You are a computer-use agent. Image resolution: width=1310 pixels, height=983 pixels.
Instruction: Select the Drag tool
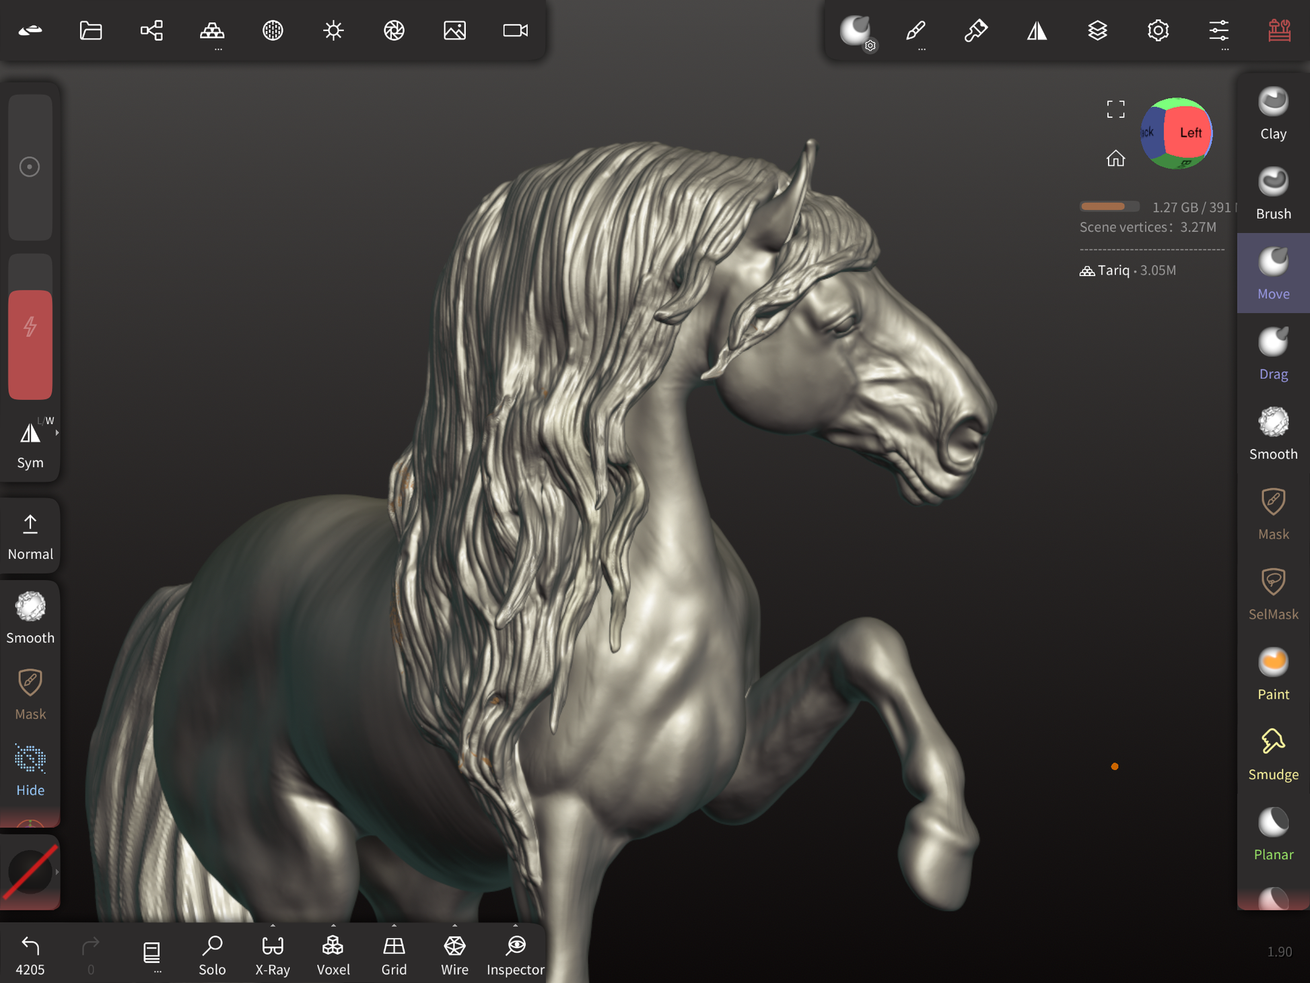(1272, 353)
